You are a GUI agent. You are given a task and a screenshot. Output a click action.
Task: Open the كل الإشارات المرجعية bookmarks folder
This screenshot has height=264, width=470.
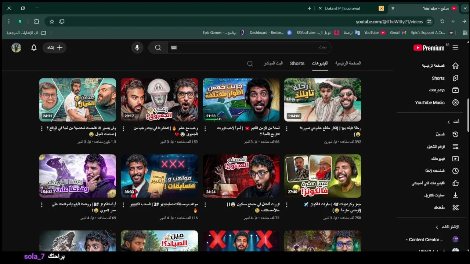click(26, 33)
